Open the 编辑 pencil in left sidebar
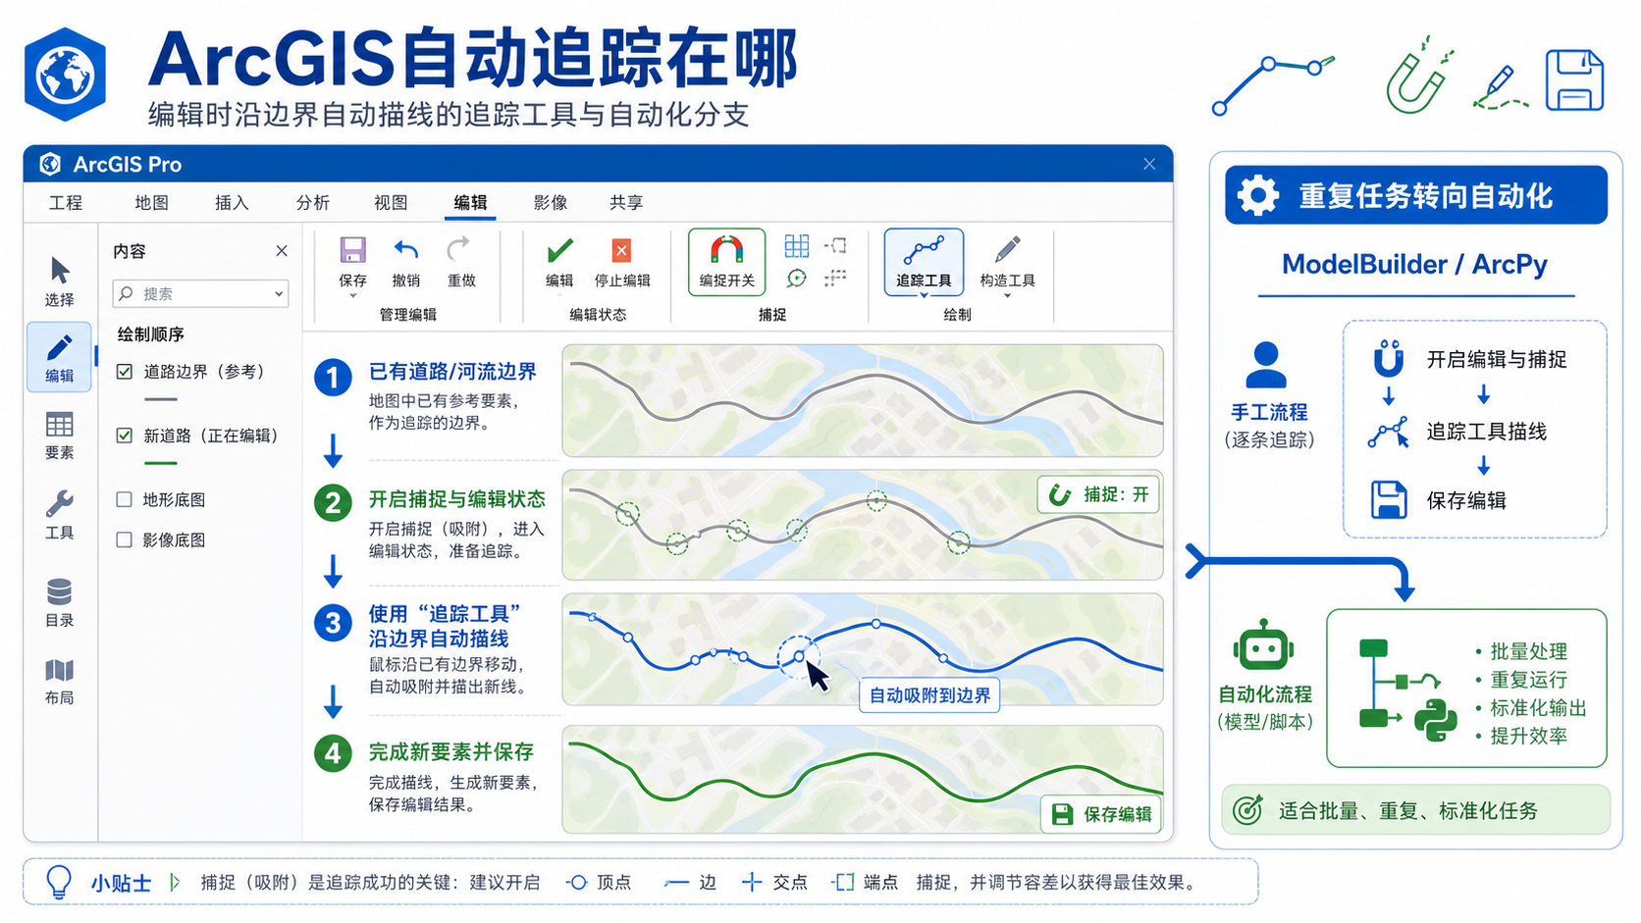 click(x=60, y=357)
